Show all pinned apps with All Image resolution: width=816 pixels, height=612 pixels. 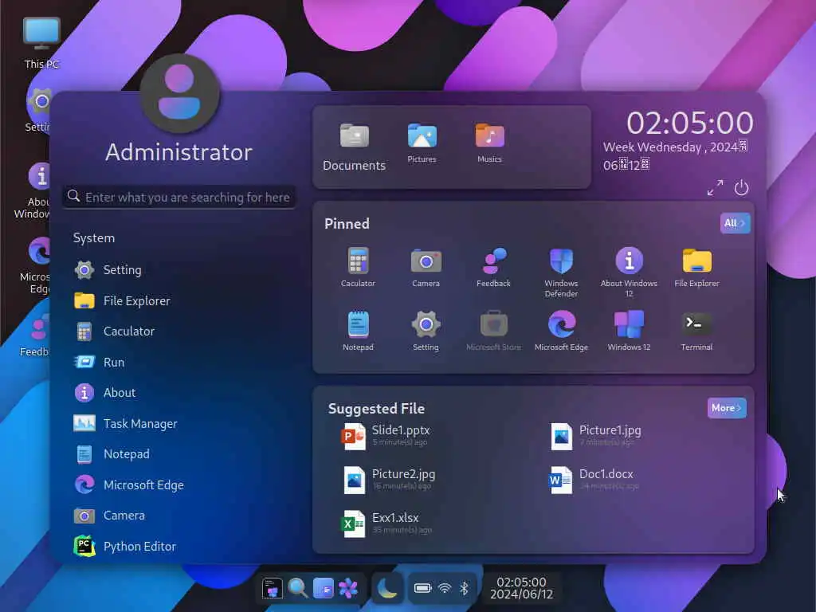click(x=735, y=223)
